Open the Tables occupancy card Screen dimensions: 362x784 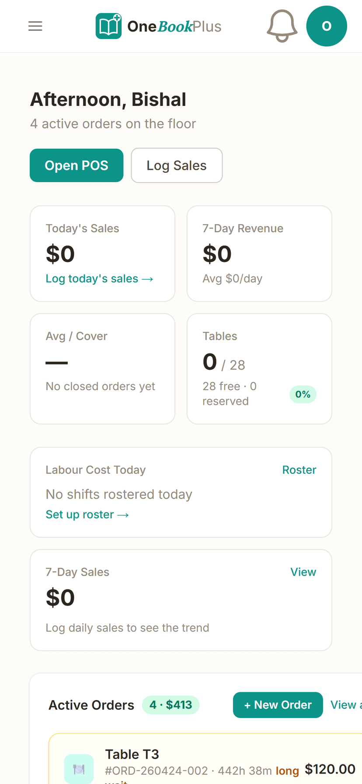coord(259,369)
